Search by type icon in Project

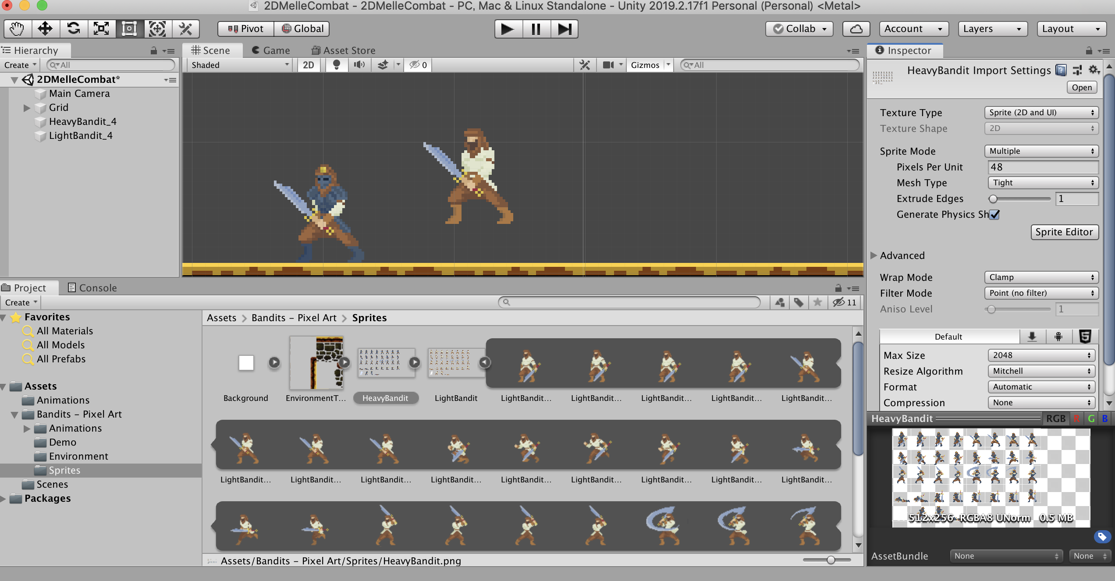point(780,302)
